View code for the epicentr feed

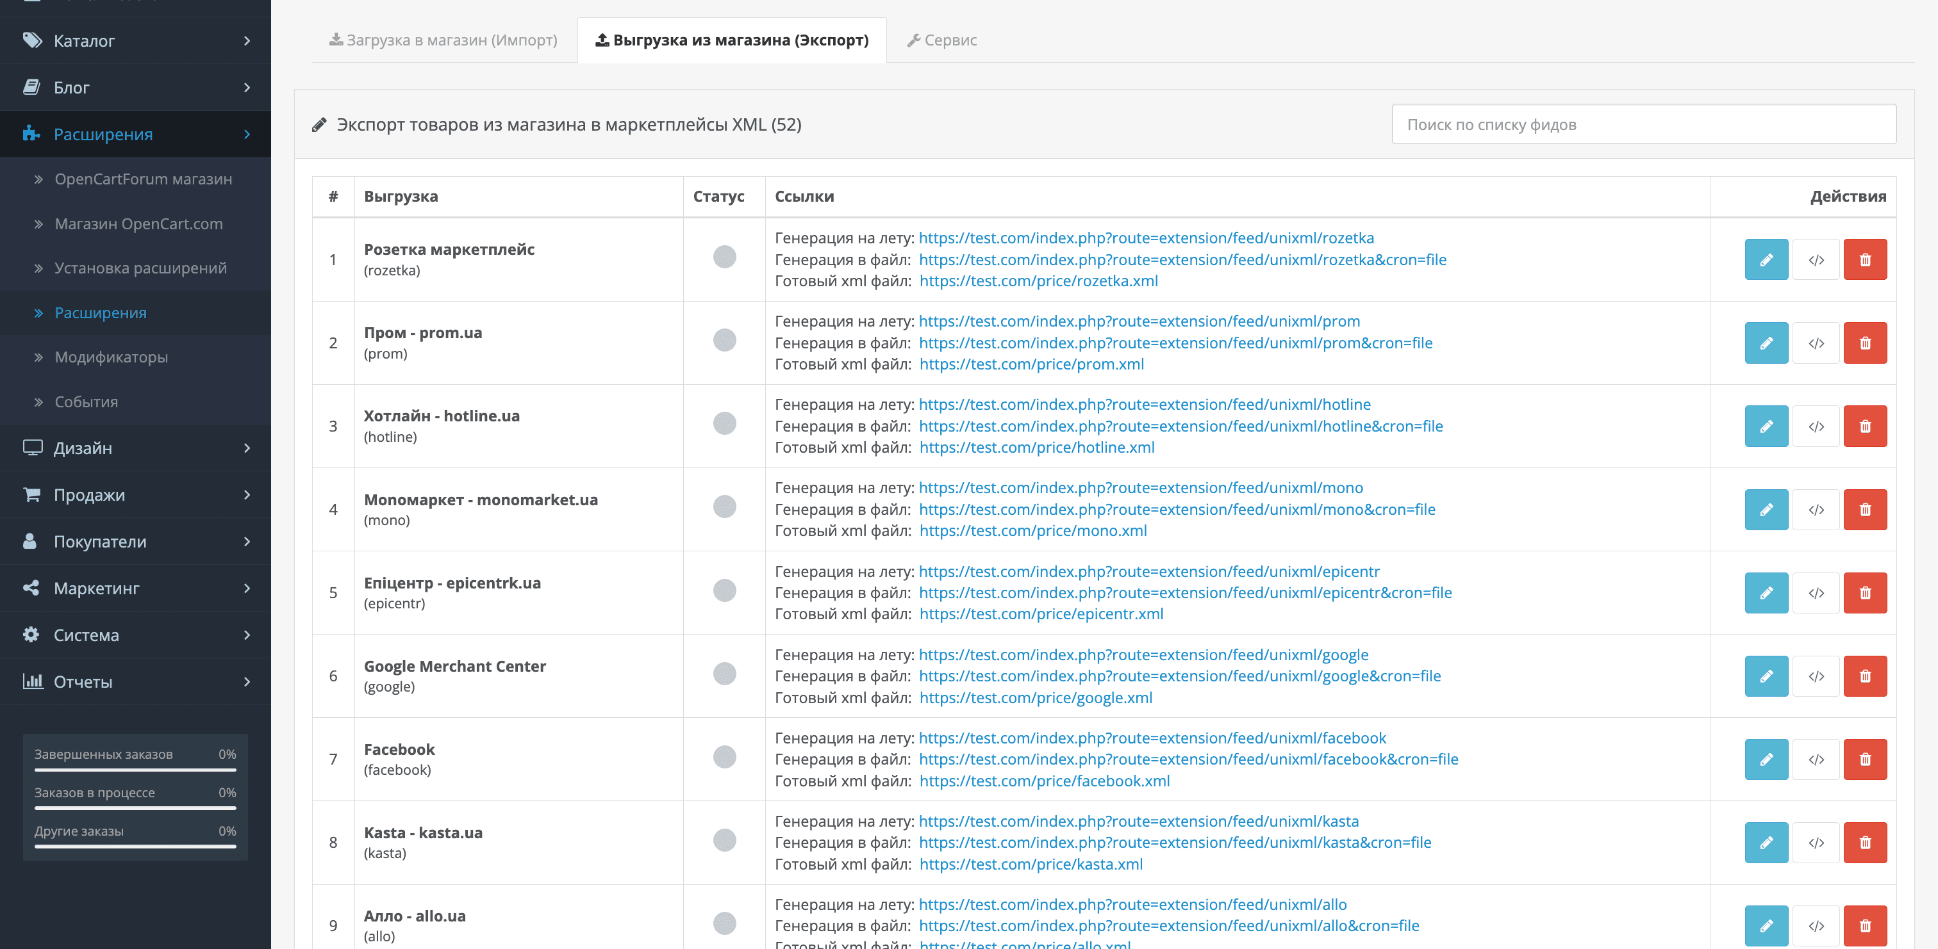[x=1816, y=592]
